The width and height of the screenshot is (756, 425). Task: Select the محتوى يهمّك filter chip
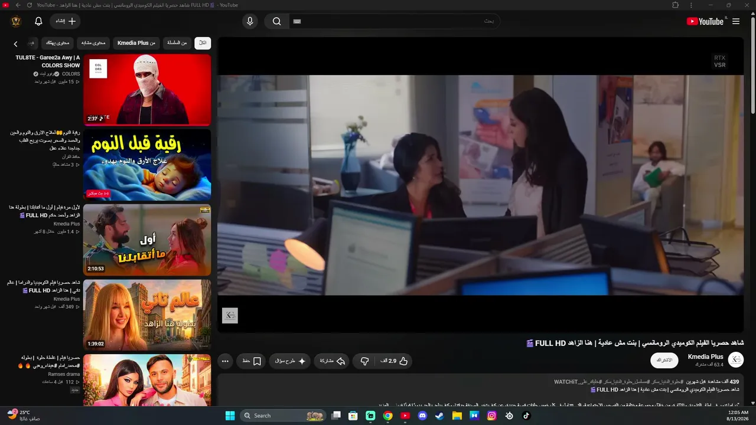pyautogui.click(x=57, y=42)
